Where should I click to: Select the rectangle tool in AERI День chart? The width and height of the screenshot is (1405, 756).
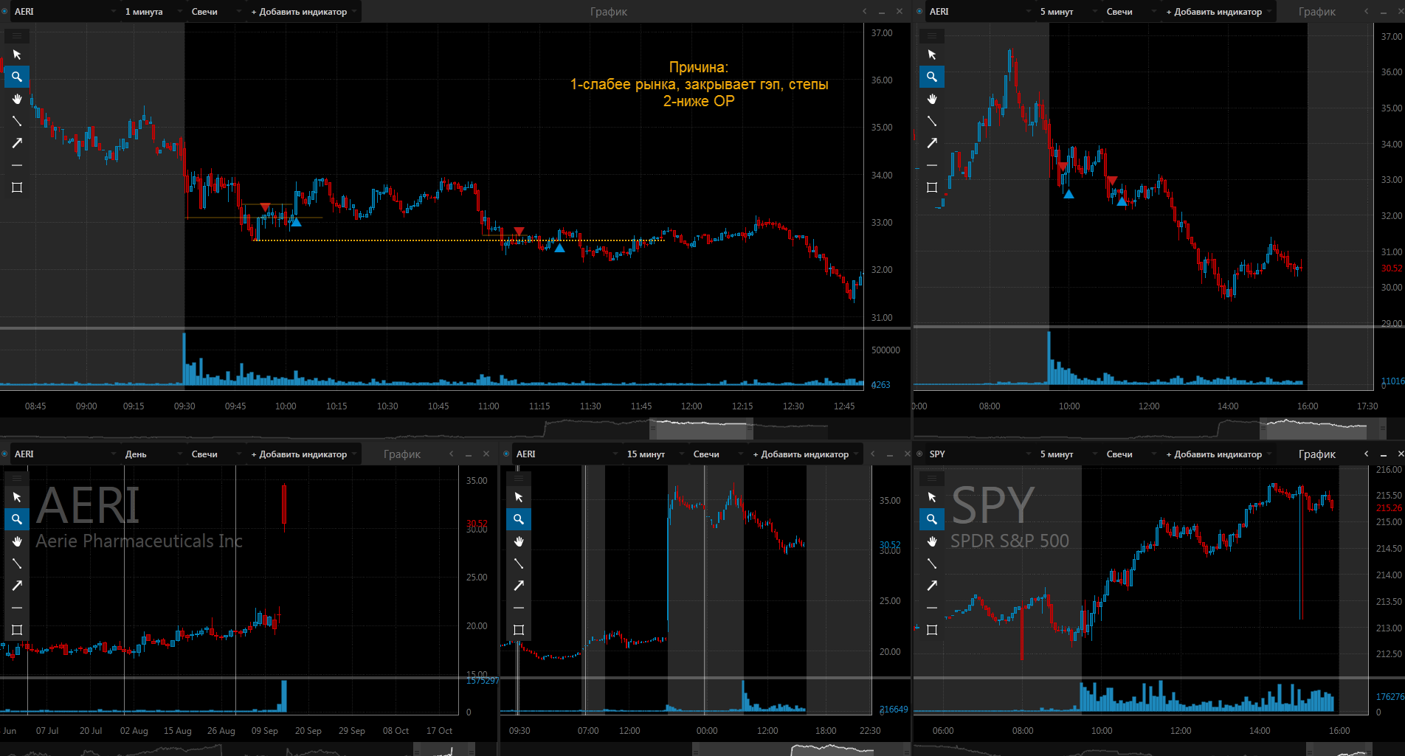[x=17, y=630]
